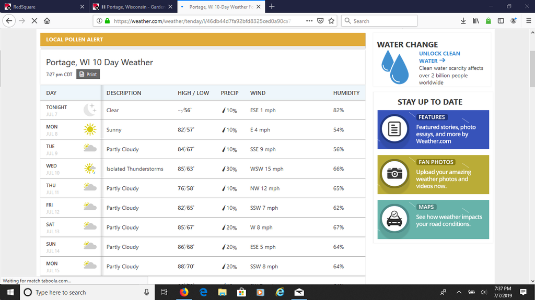The height and width of the screenshot is (300, 535).
Task: Open the Action Center notifications
Action: (523, 292)
